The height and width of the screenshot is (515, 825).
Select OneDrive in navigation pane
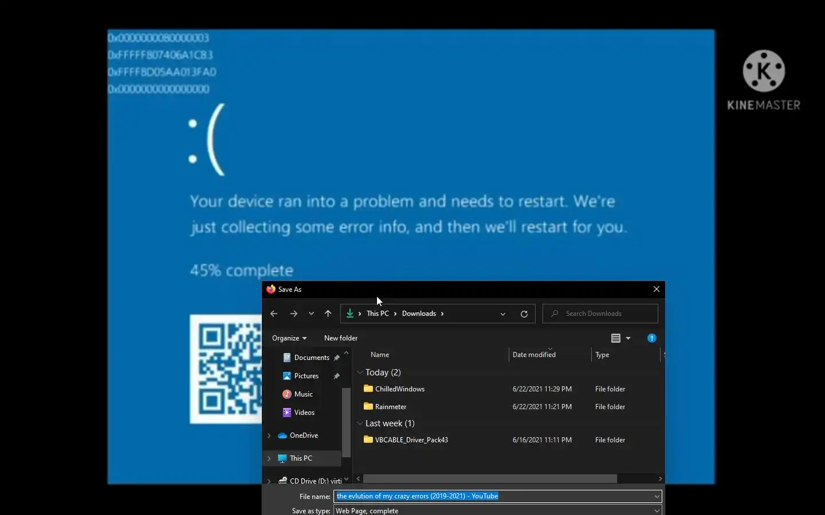(x=304, y=435)
